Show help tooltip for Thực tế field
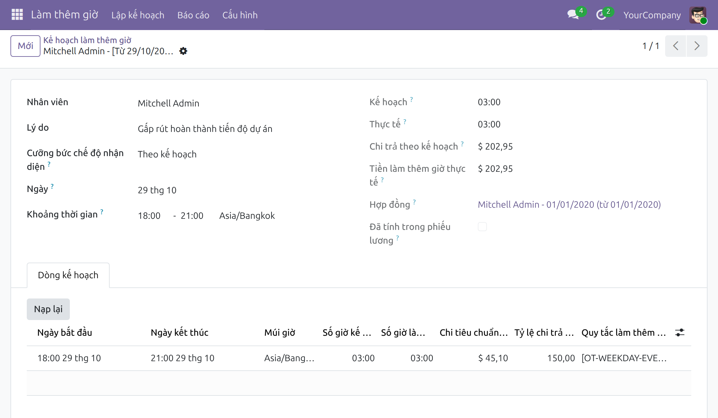718x418 pixels. tap(405, 121)
